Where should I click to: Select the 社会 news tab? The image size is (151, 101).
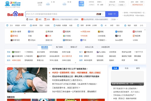pyautogui.click(x=127, y=68)
